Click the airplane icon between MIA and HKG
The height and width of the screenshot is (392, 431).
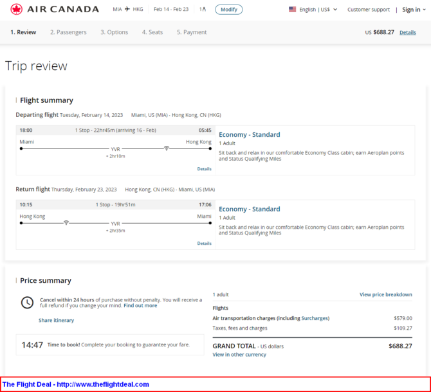click(127, 9)
